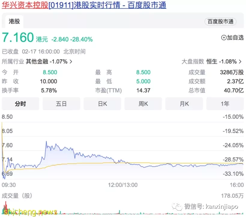This screenshot has height=218, width=246.
Task: Switch to the 五日 chart tab
Action: point(61,104)
